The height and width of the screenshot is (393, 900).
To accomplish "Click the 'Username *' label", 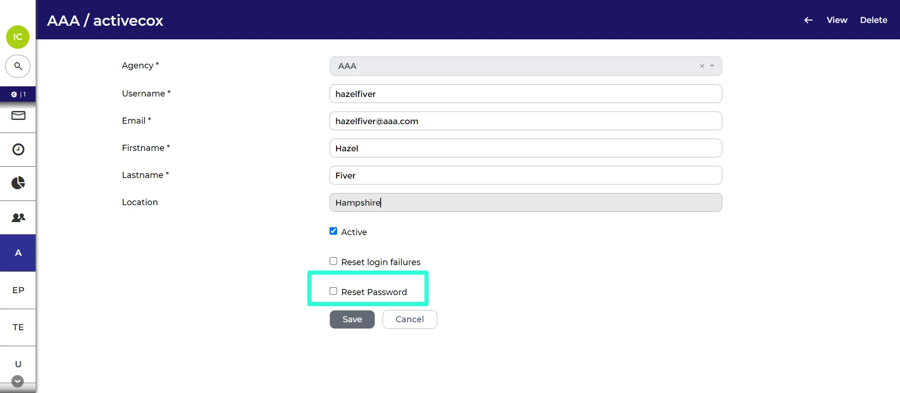I will (x=146, y=94).
